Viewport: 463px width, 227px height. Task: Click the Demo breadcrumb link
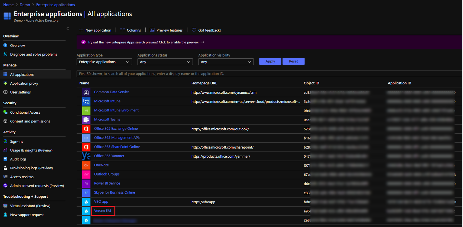coord(25,5)
